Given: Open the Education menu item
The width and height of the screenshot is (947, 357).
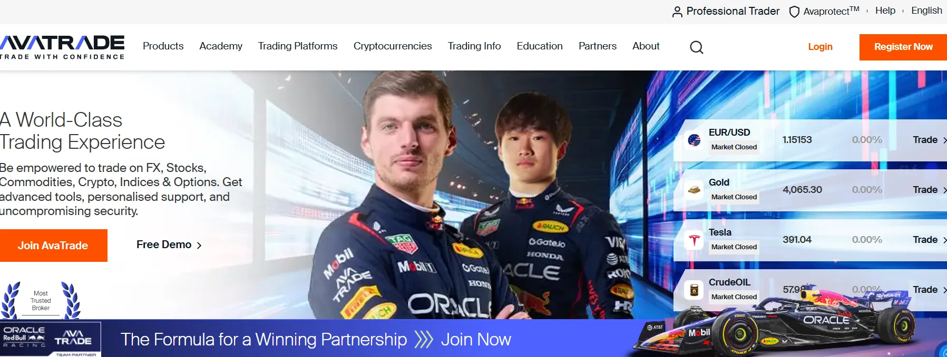Looking at the screenshot, I should pos(540,46).
